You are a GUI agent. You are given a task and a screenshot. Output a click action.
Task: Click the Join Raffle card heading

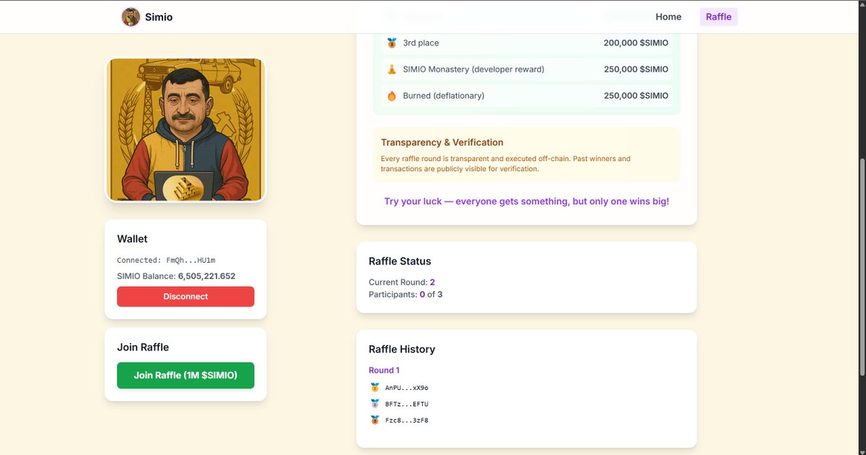pos(143,347)
